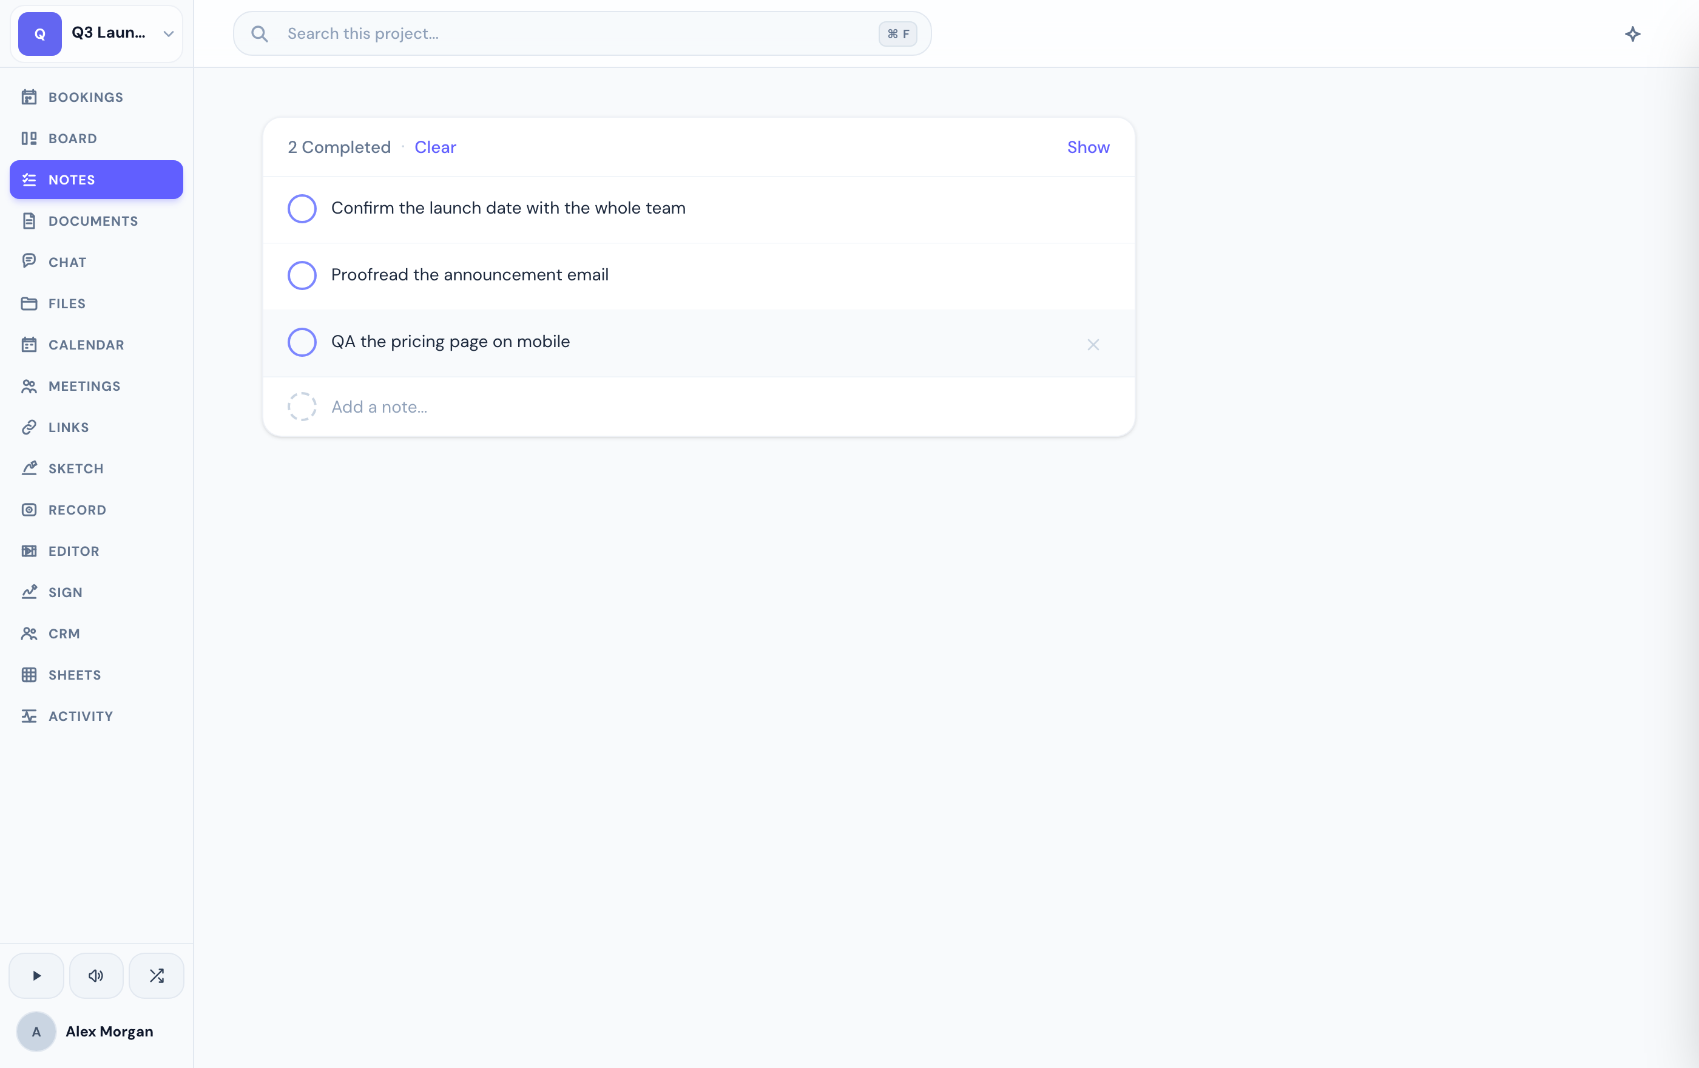Open Activity via the pulse icon
This screenshot has height=1068, width=1699.
point(29,716)
